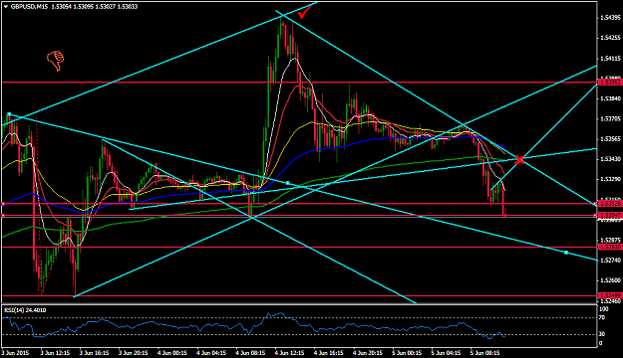Click the 1.54255 price axis value

click(x=610, y=38)
